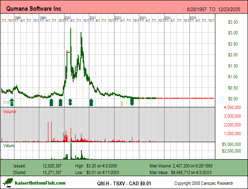Click the $0.00 price axis label
This screenshot has height=189, width=248.
(233, 99)
